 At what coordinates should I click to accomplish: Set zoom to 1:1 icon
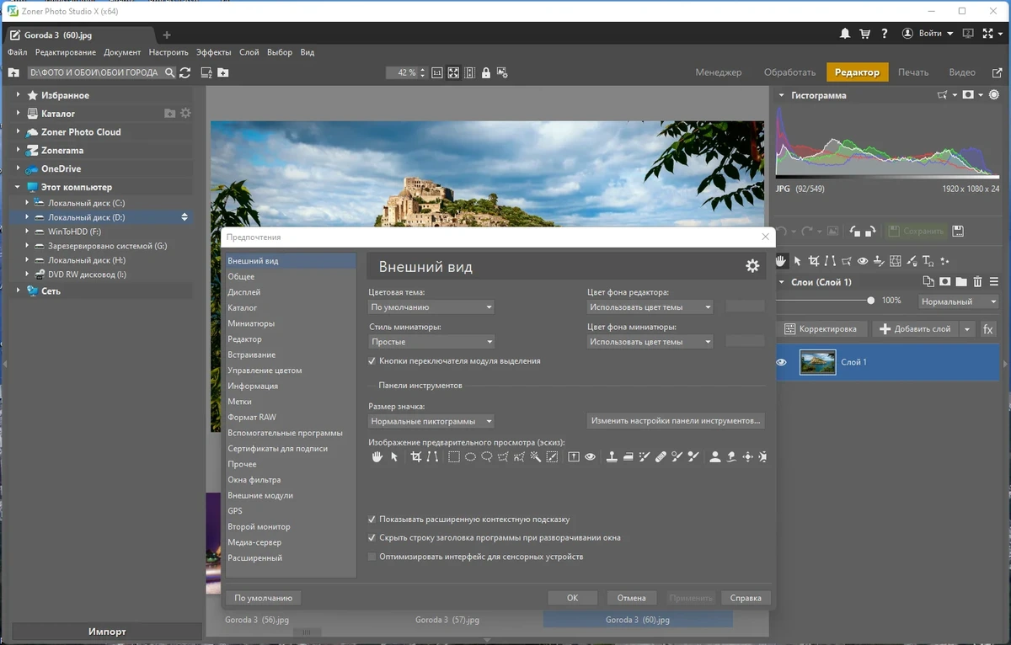437,72
